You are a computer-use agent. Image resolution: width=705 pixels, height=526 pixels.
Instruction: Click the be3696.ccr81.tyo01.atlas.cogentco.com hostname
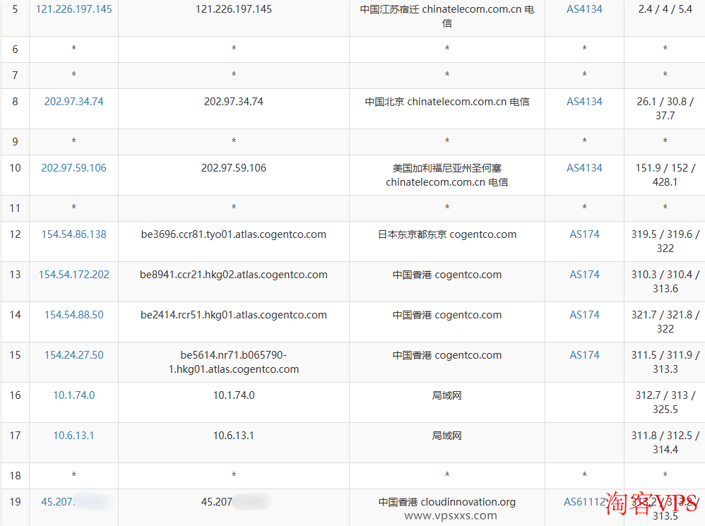coord(233,234)
